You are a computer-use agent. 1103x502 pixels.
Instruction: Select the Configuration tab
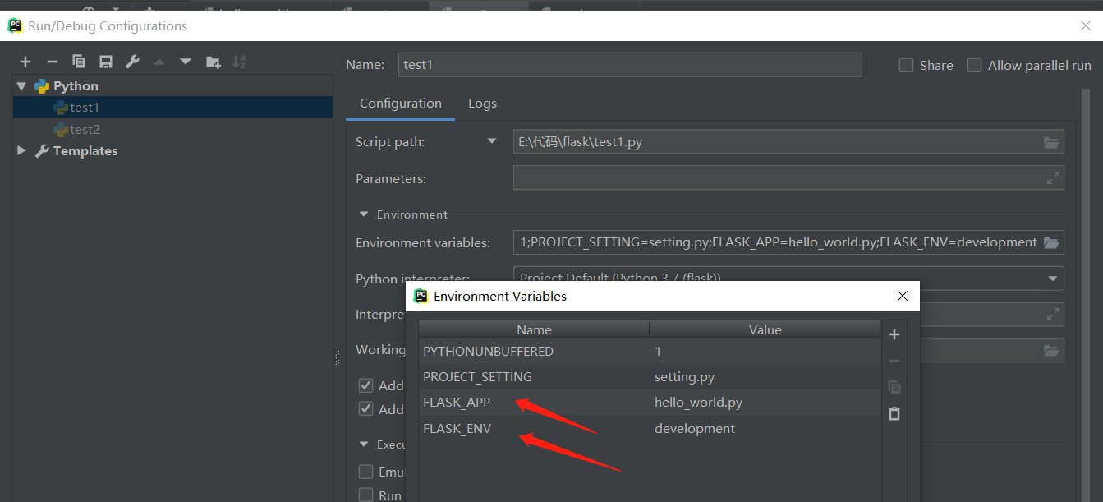(x=400, y=104)
